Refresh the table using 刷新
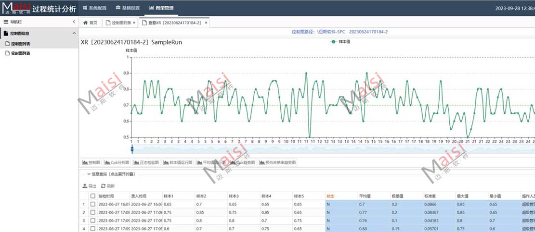The image size is (535, 232). pos(108,186)
